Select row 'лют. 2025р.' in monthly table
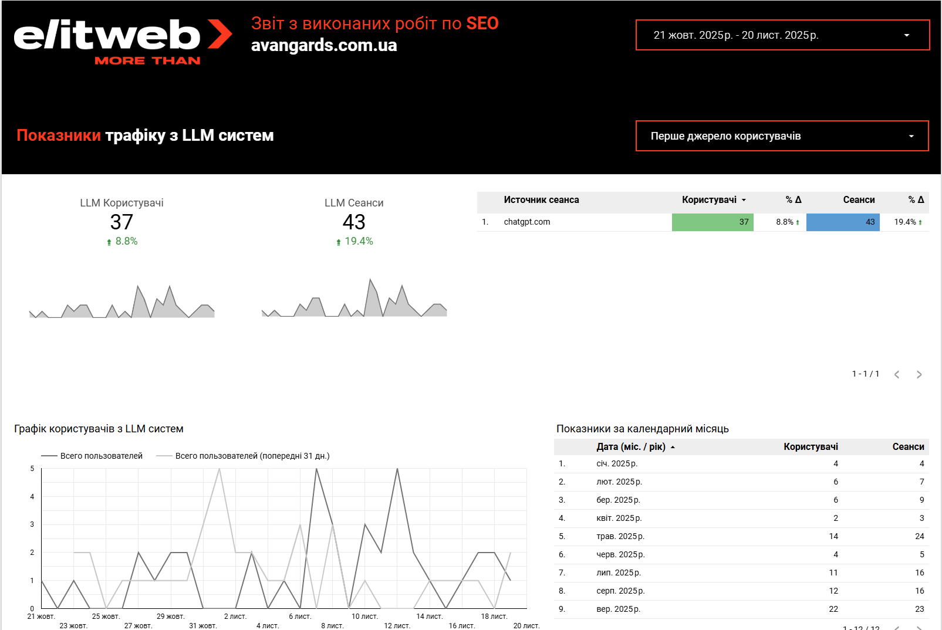The image size is (942, 630). coord(741,482)
